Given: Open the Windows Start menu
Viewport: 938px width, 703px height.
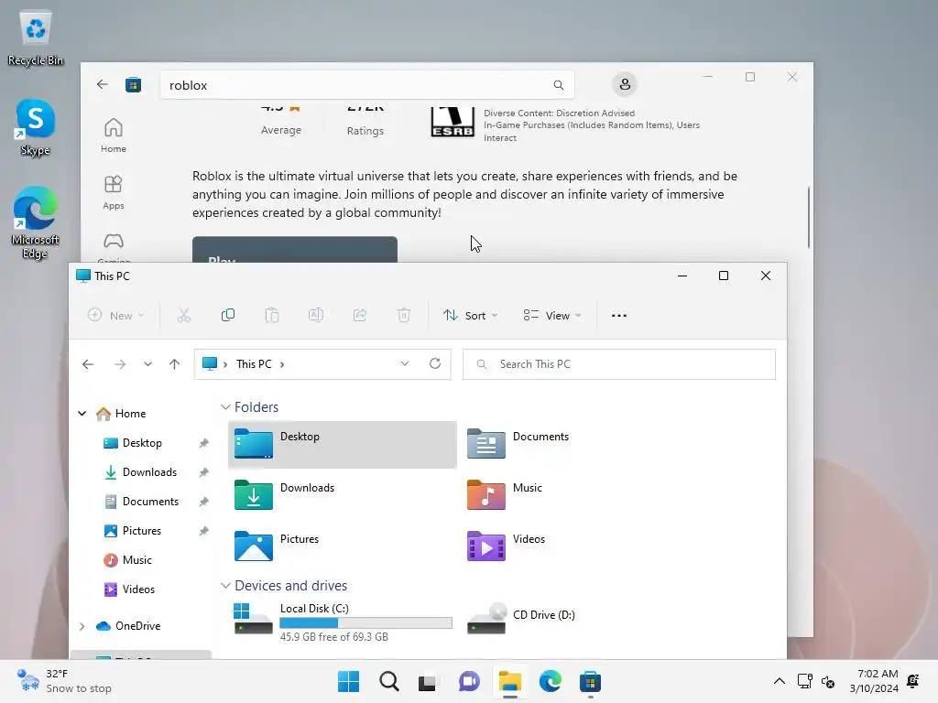Looking at the screenshot, I should pyautogui.click(x=348, y=681).
